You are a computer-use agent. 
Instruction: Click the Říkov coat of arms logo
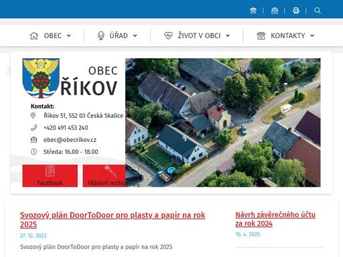tap(41, 78)
